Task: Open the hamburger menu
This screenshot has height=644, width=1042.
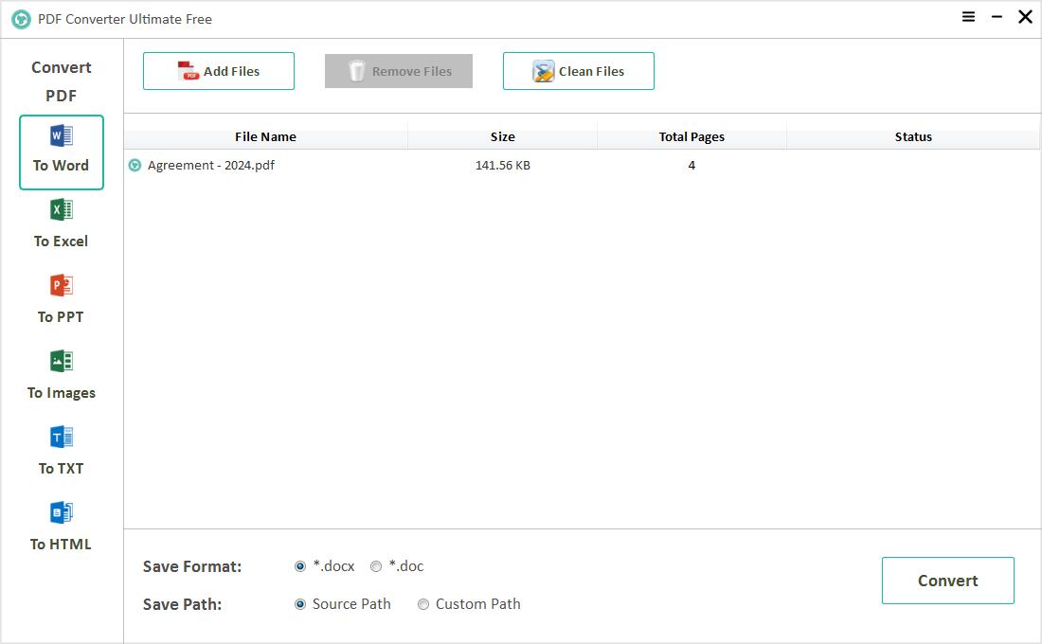Action: [x=968, y=17]
